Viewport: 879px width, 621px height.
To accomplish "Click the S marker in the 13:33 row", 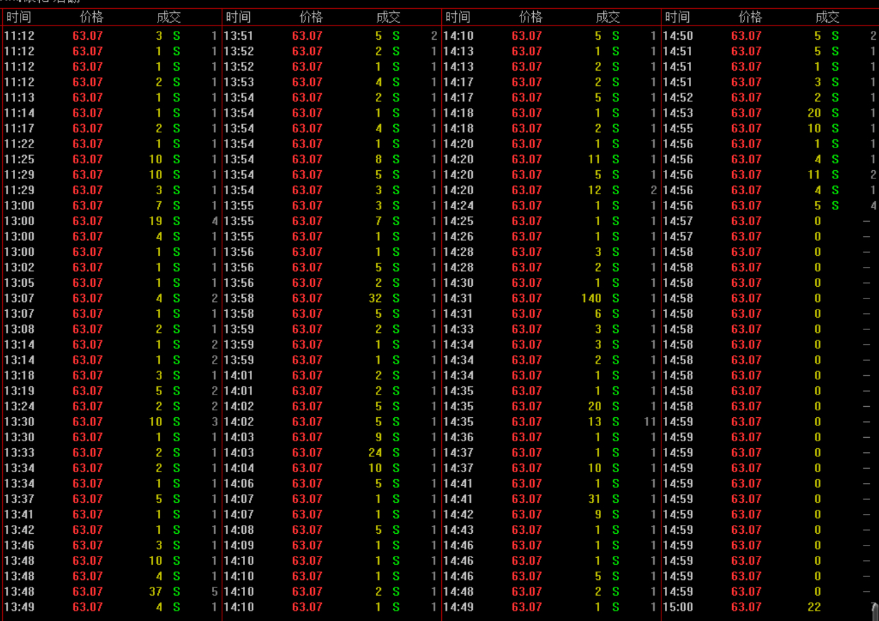I will click(x=176, y=453).
